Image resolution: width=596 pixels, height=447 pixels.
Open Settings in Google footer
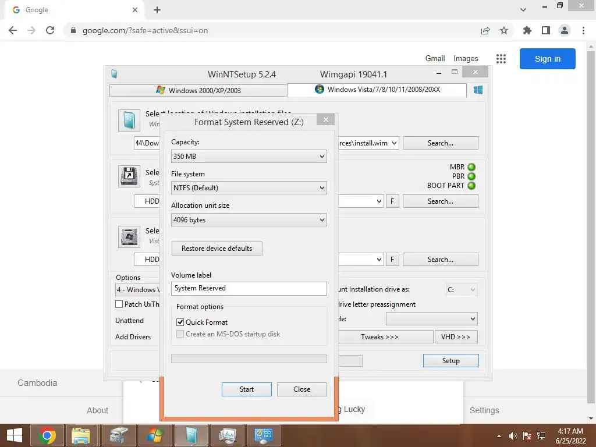point(484,410)
